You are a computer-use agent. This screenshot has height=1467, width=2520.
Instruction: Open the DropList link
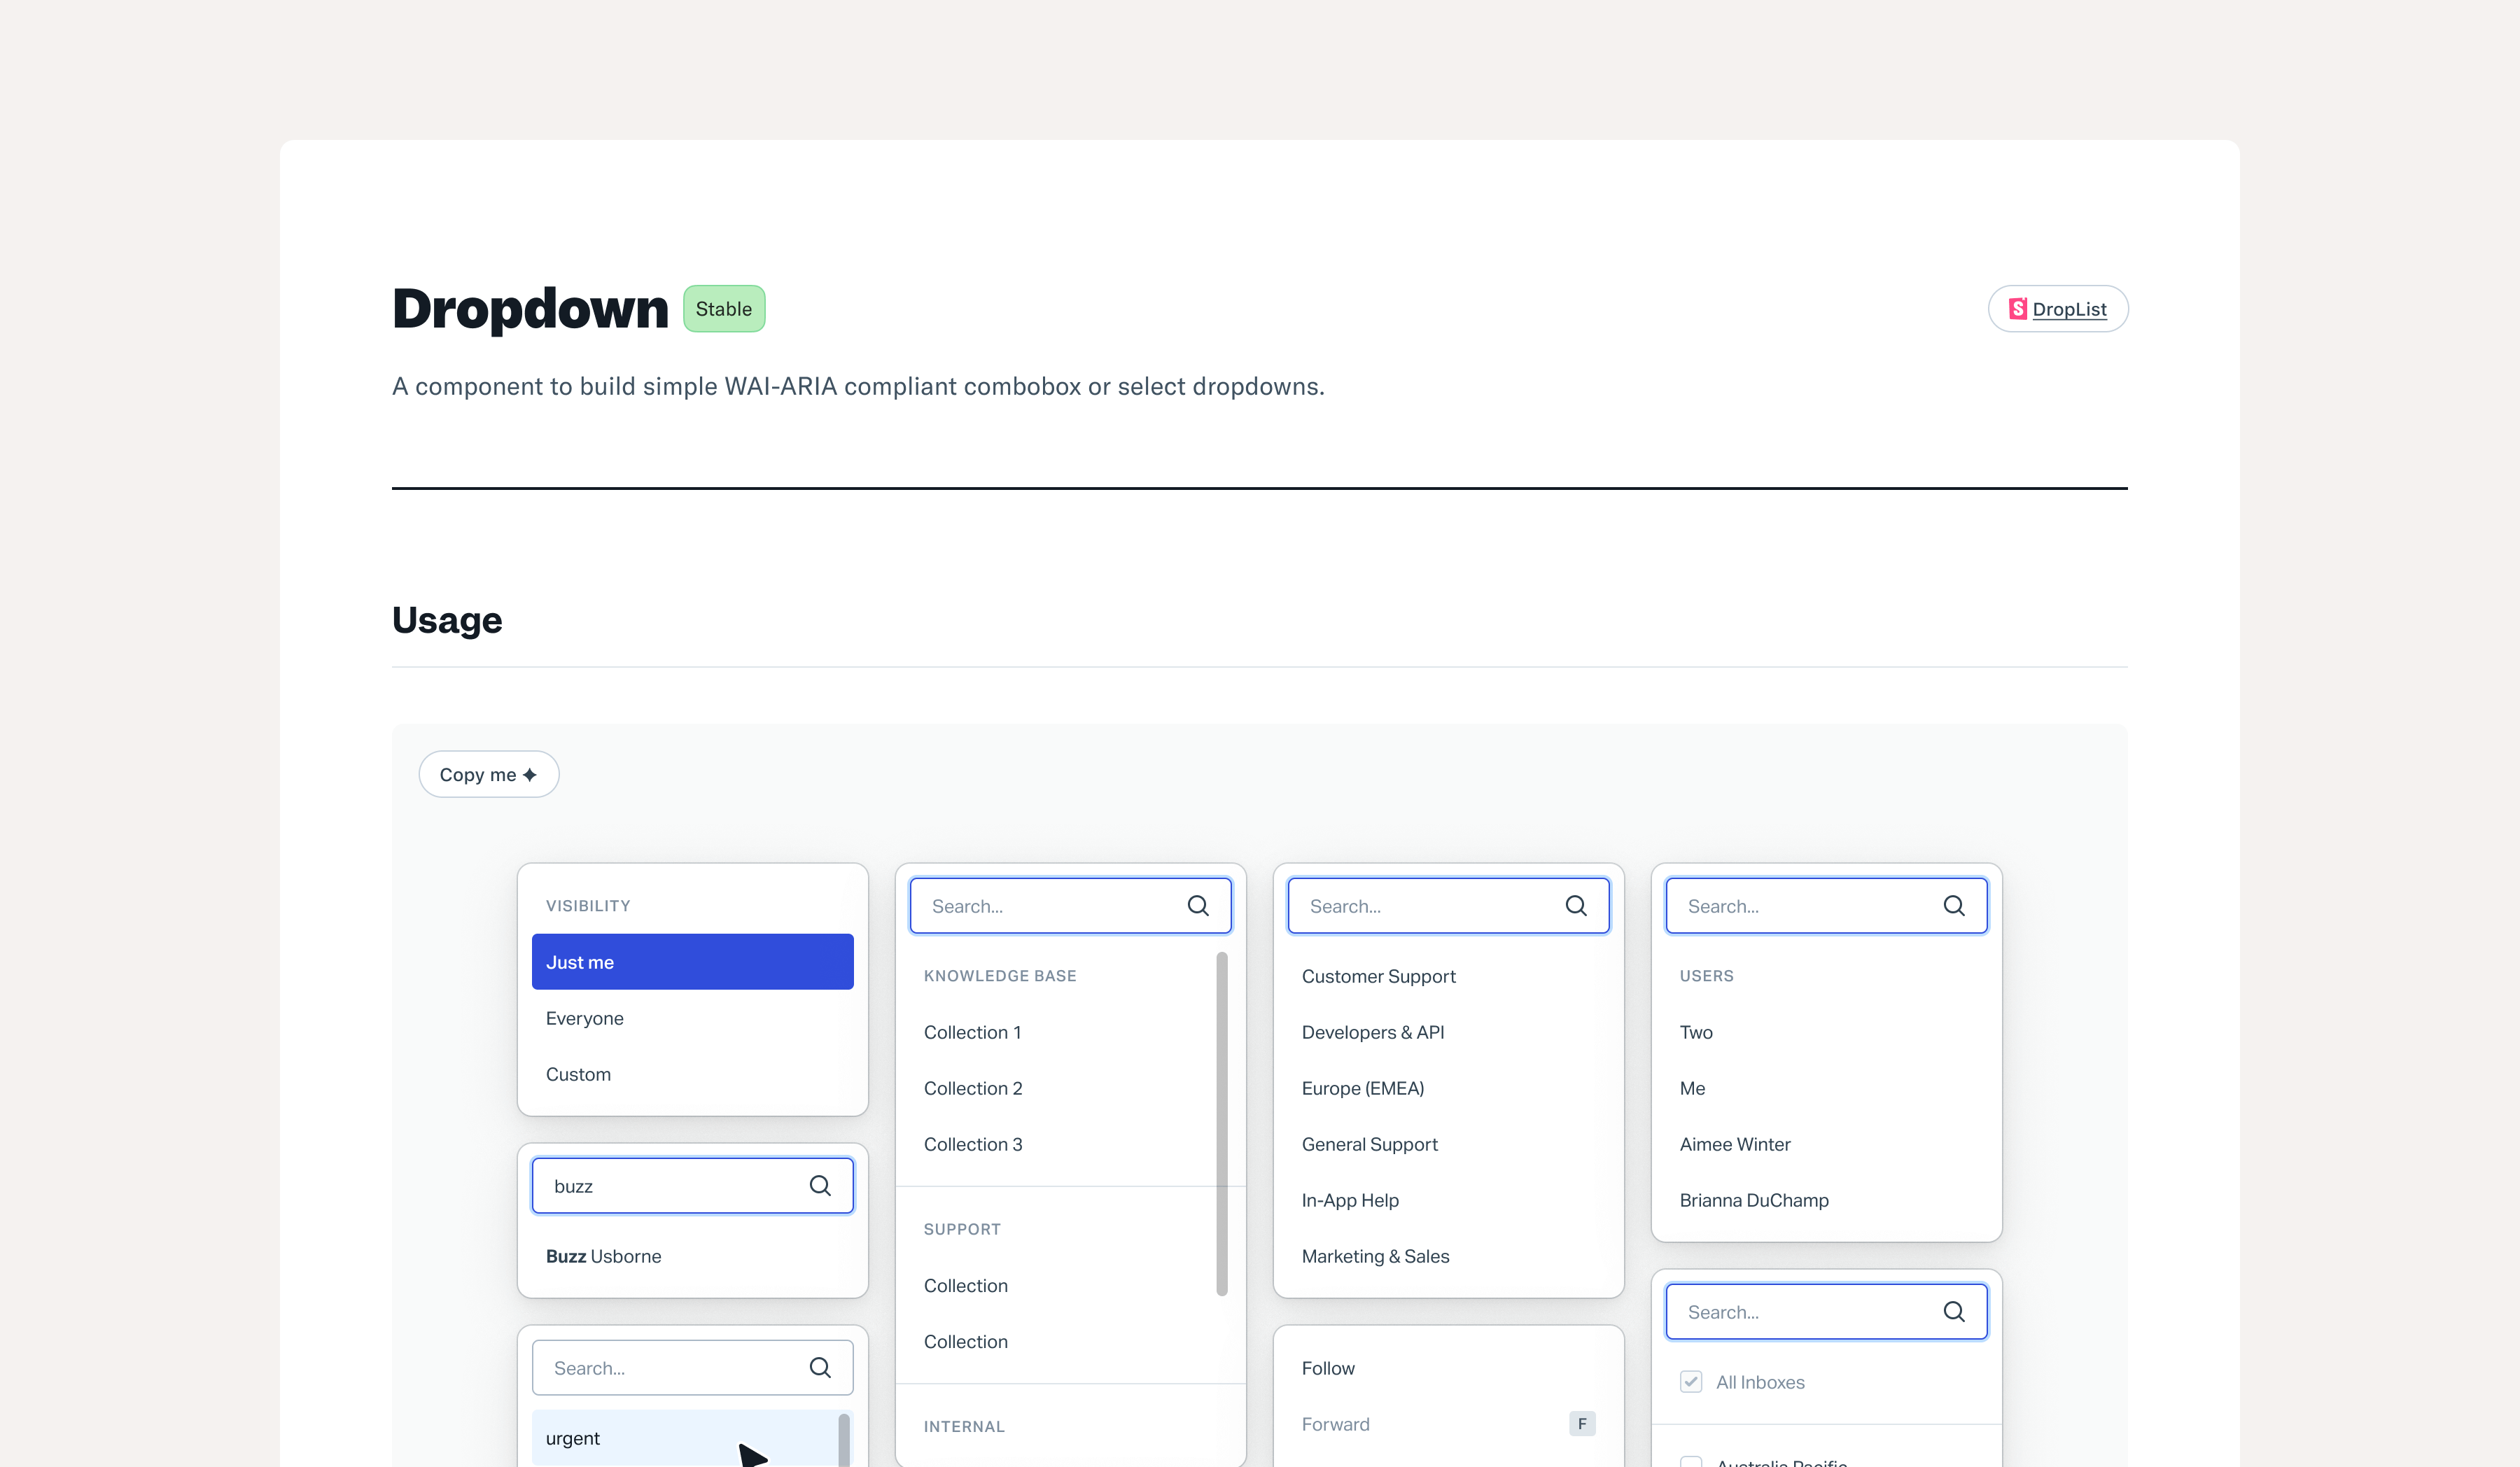click(x=2069, y=309)
